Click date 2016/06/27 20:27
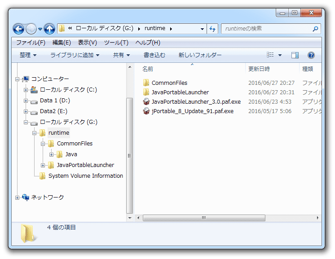The width and height of the screenshot is (335, 259). click(x=271, y=83)
